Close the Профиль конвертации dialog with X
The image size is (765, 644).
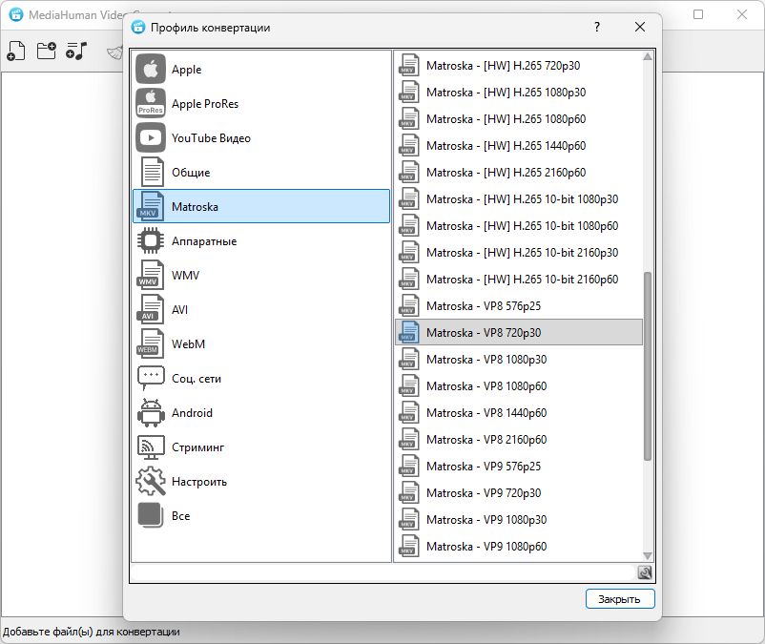(640, 27)
